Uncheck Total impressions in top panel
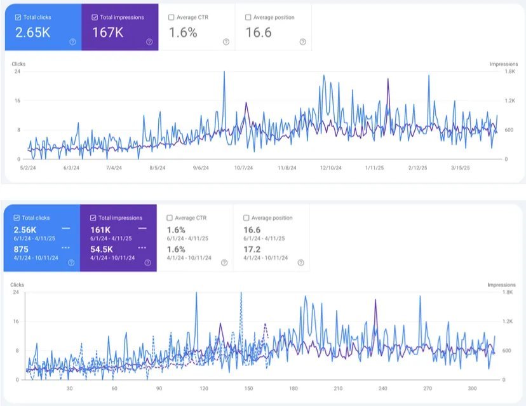Viewport: 526px width, 406px height. click(95, 17)
